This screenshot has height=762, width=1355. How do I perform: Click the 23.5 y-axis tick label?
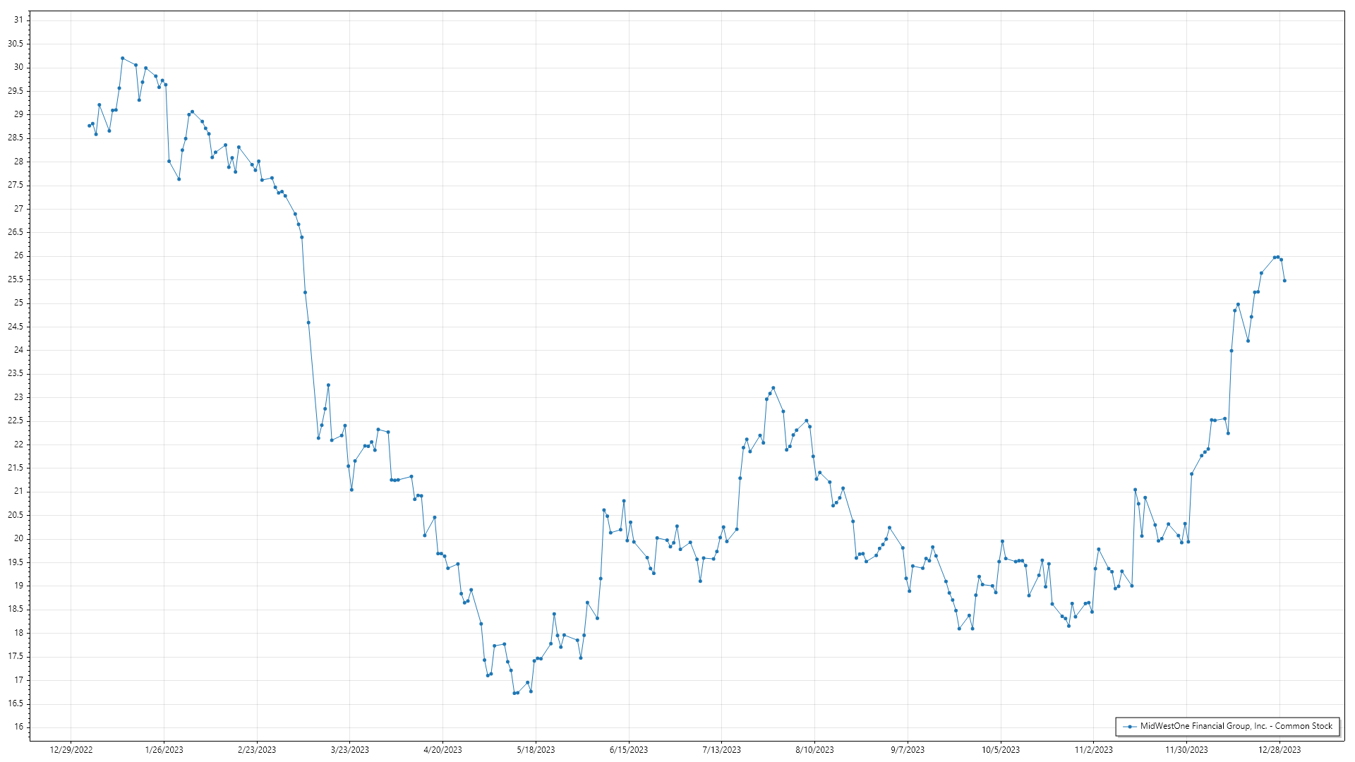click(16, 373)
